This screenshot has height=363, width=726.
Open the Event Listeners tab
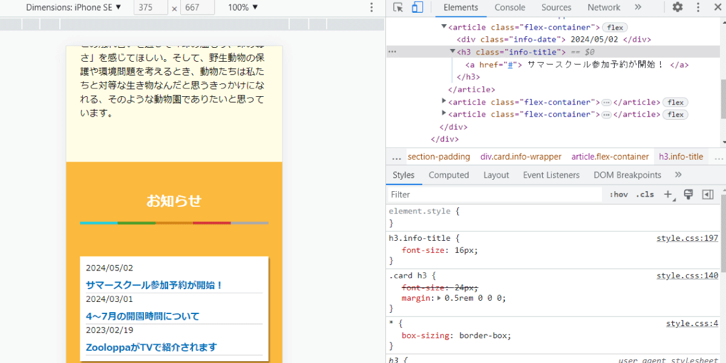coord(551,175)
